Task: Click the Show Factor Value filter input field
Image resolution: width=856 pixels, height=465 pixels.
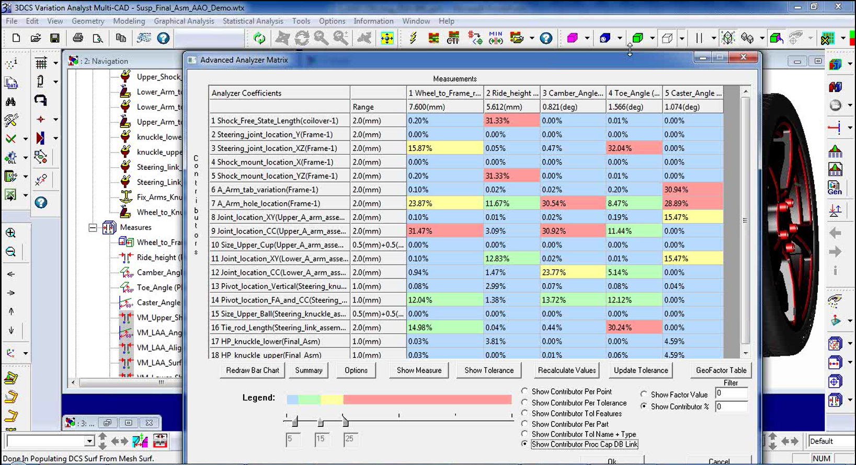Action: click(731, 393)
